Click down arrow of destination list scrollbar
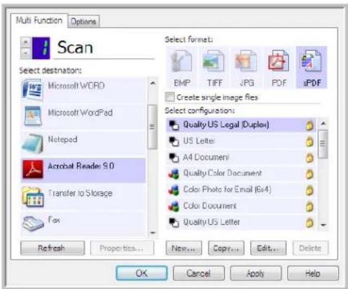The image size is (348, 289). click(153, 232)
